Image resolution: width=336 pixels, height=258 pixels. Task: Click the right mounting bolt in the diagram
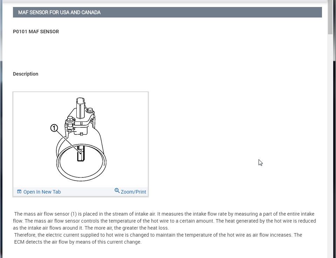point(90,111)
